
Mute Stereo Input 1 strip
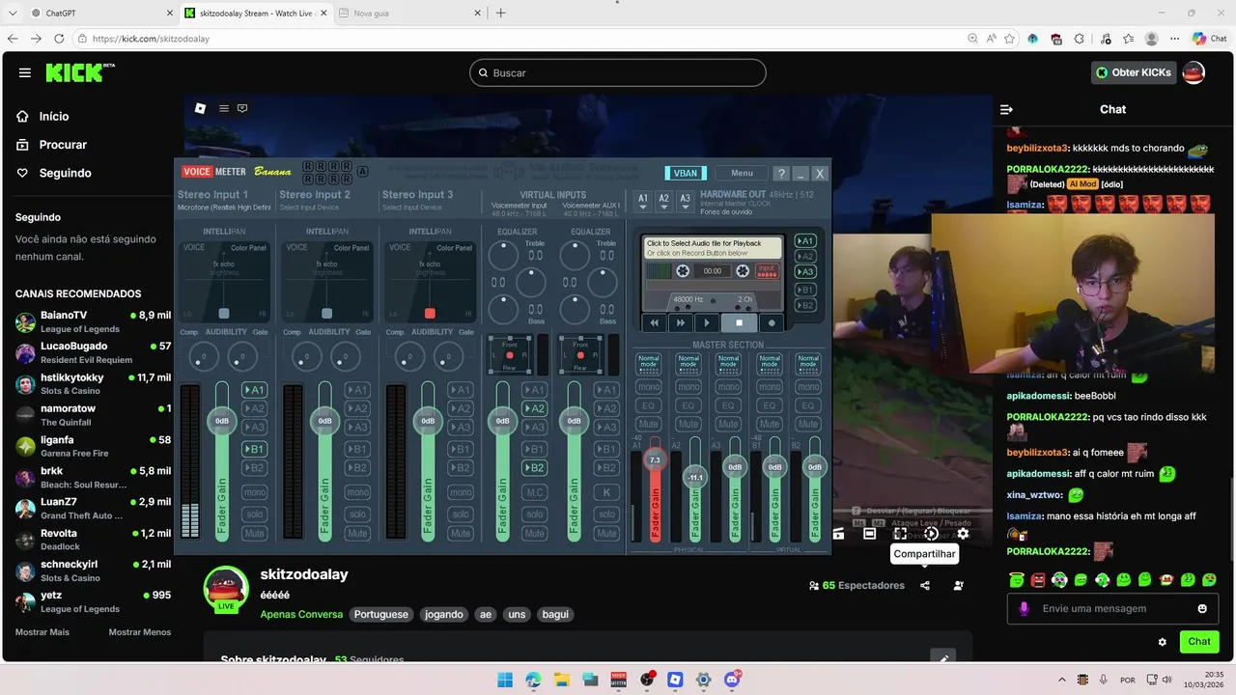pos(255,533)
